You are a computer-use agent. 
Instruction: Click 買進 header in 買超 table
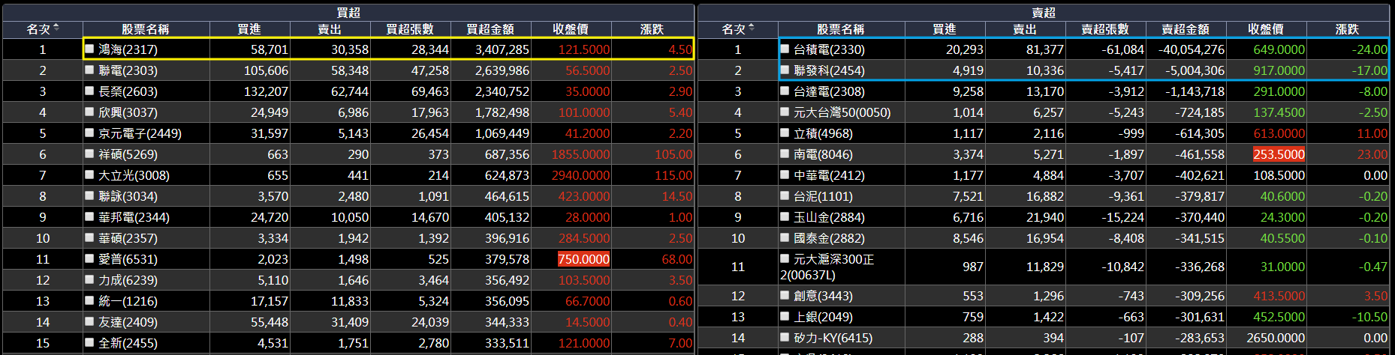(249, 29)
